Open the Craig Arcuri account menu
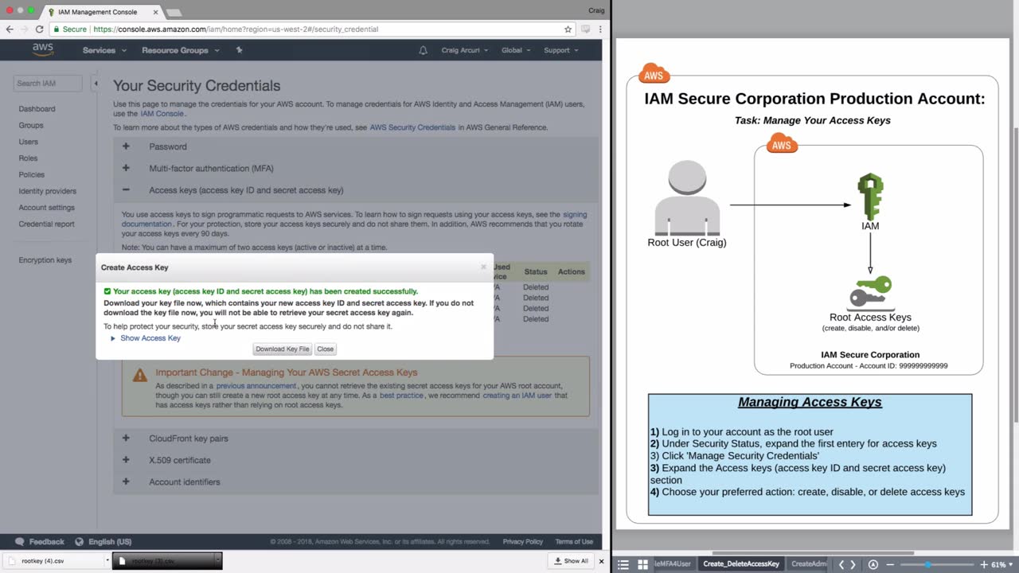1019x573 pixels. coord(465,50)
